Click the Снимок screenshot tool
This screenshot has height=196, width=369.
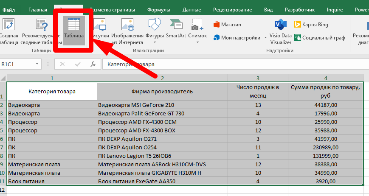pyautogui.click(x=197, y=31)
